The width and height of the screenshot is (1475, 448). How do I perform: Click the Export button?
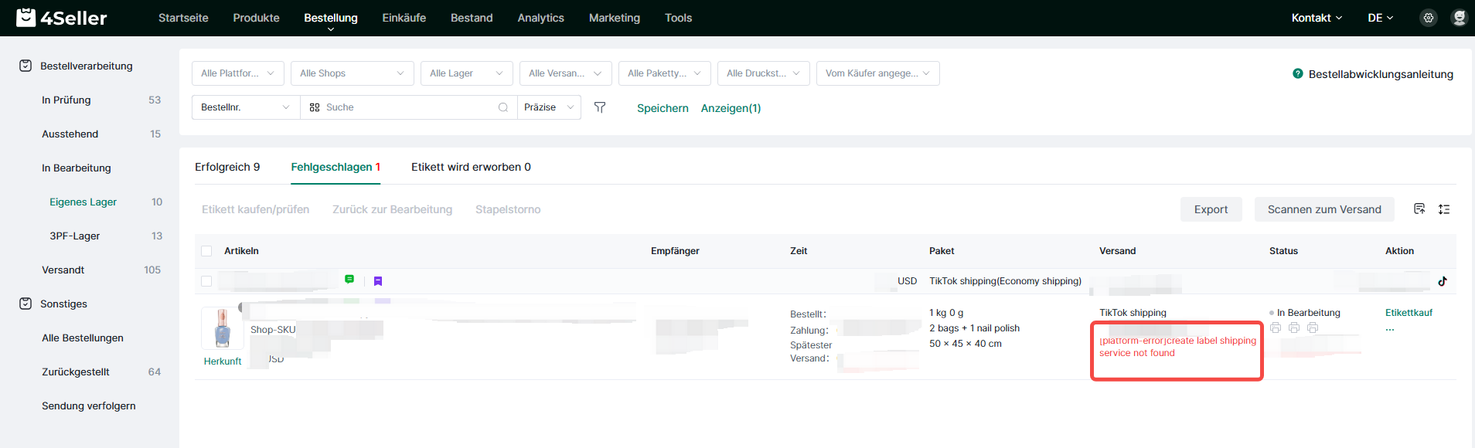click(x=1211, y=209)
